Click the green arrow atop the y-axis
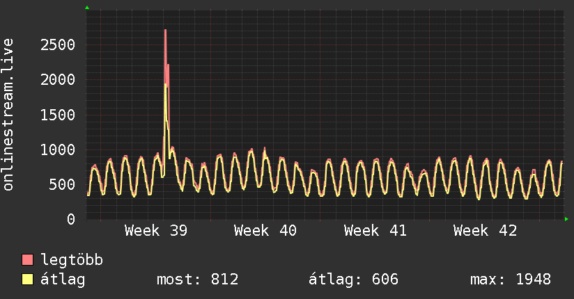 coord(87,8)
